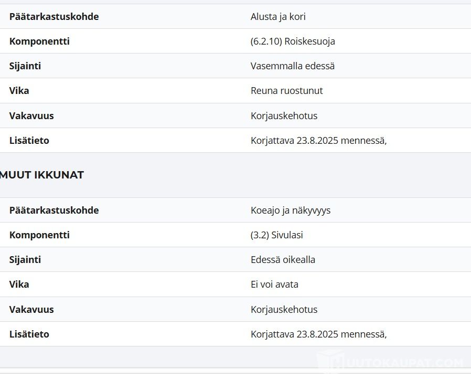Click the Vakavuus label under Muut ikkunat

click(x=31, y=310)
